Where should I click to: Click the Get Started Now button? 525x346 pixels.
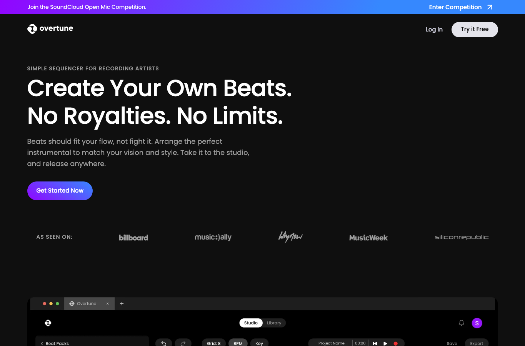(x=60, y=191)
